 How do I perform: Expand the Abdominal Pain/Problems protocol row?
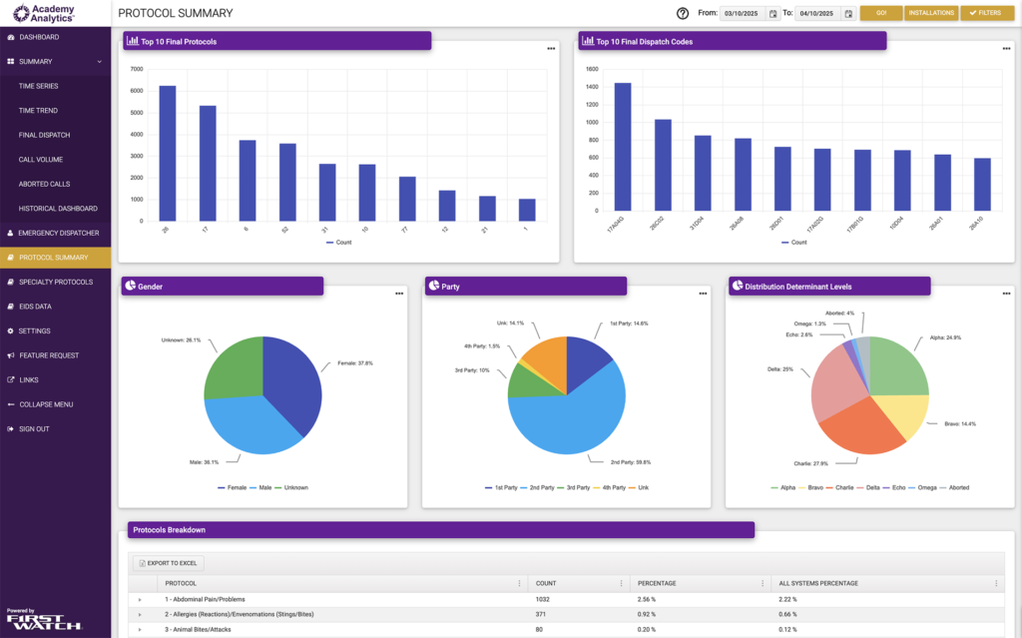point(140,599)
